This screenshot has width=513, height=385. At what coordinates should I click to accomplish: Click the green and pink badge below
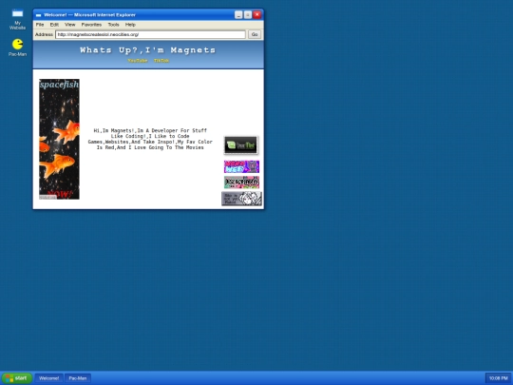click(x=241, y=183)
